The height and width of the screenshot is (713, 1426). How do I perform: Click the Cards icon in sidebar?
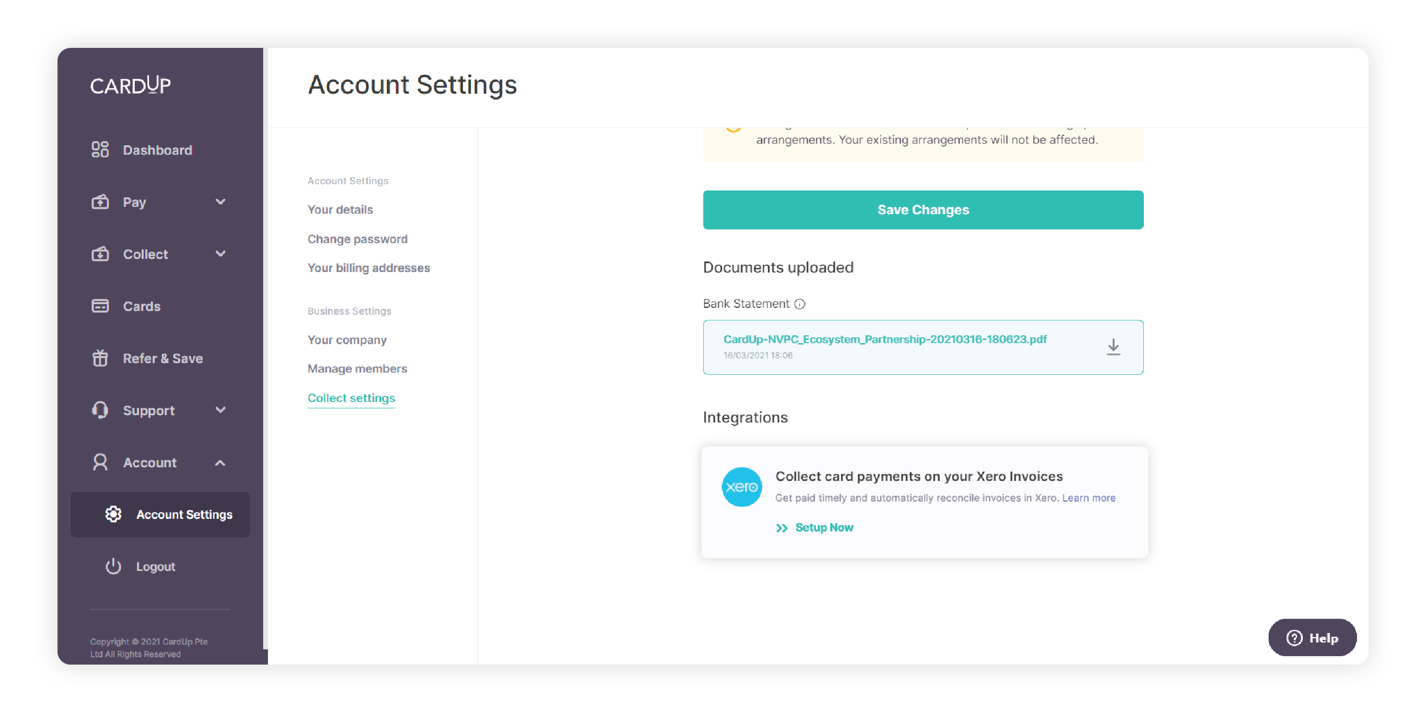pos(100,306)
